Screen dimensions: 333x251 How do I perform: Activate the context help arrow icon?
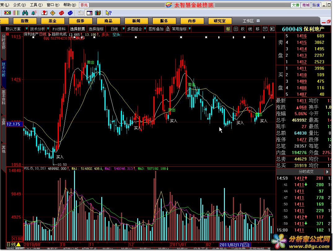point(108,13)
